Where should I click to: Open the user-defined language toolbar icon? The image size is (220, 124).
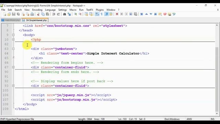click(111, 14)
